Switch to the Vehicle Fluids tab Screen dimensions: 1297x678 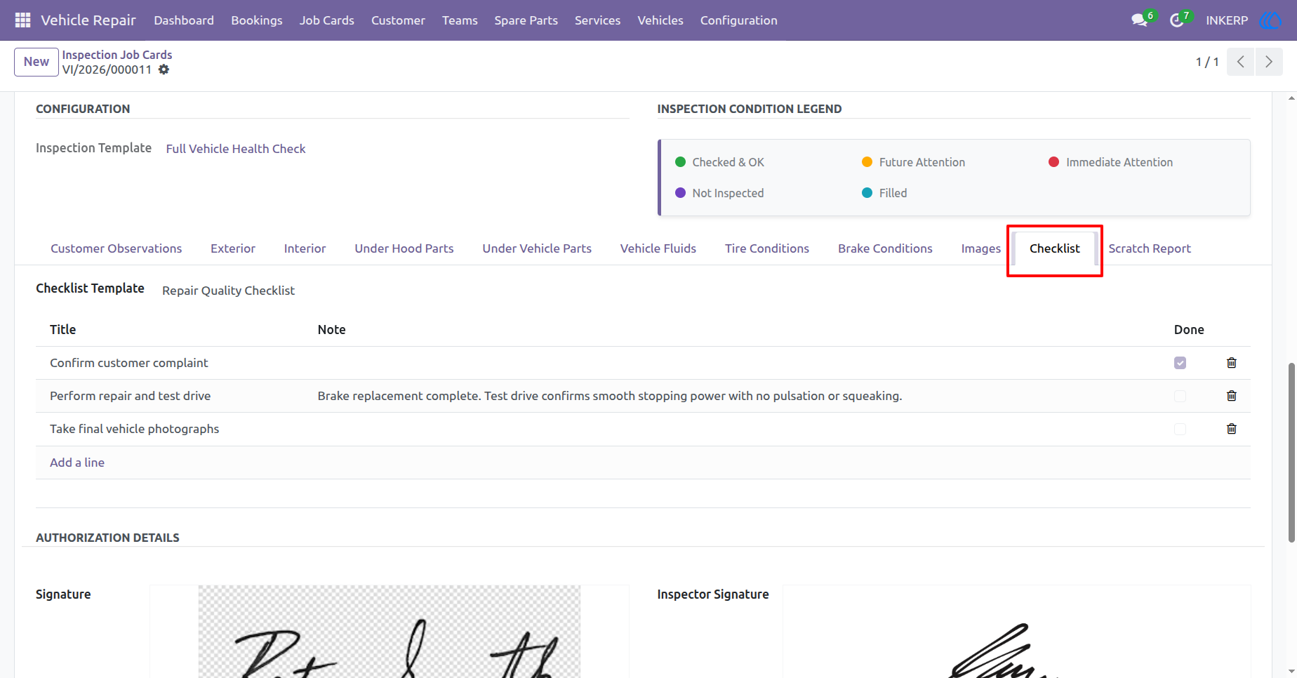(x=658, y=248)
